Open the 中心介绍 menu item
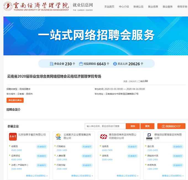The height and width of the screenshot is (180, 188). coord(124,7)
